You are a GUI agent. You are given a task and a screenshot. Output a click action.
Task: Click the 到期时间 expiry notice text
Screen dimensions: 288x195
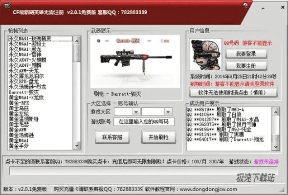click(x=232, y=84)
